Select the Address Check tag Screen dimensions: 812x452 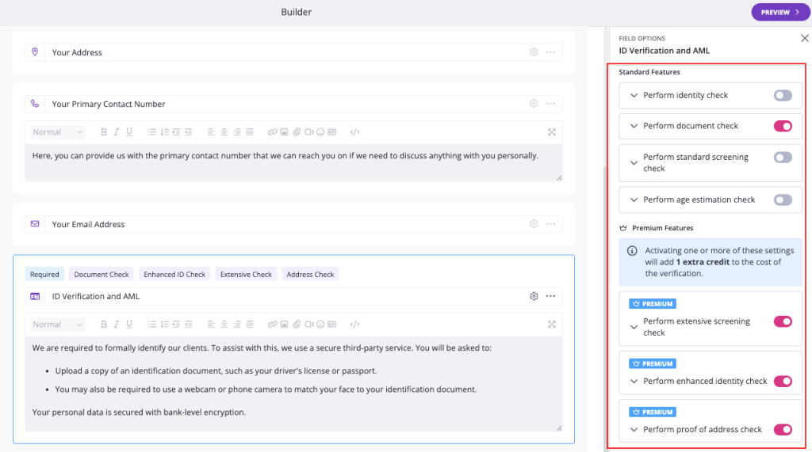point(310,275)
